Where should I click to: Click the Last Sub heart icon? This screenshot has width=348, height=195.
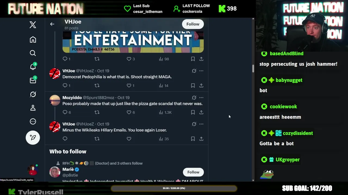tap(127, 9)
